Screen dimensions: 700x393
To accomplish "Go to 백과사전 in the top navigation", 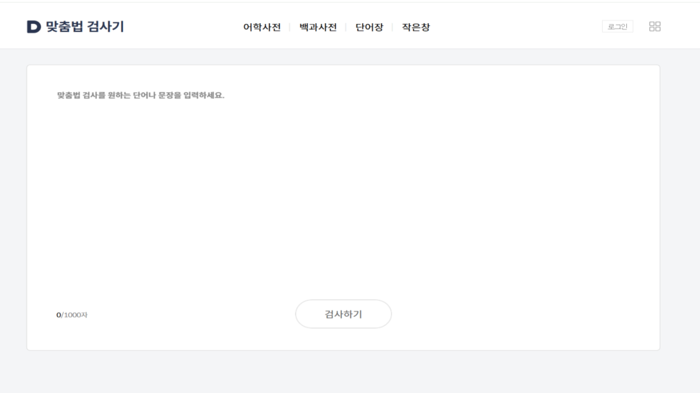I will coord(318,27).
